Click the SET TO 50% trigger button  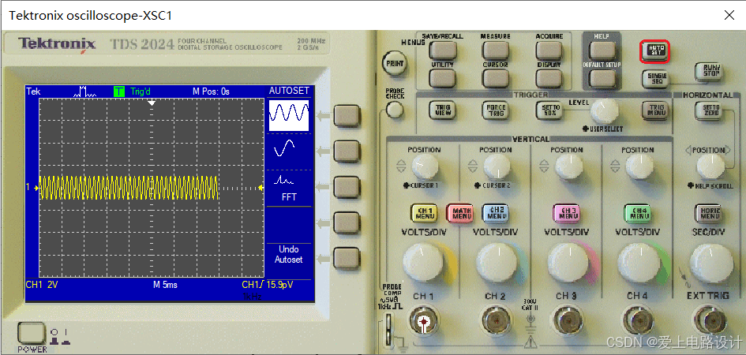[549, 110]
